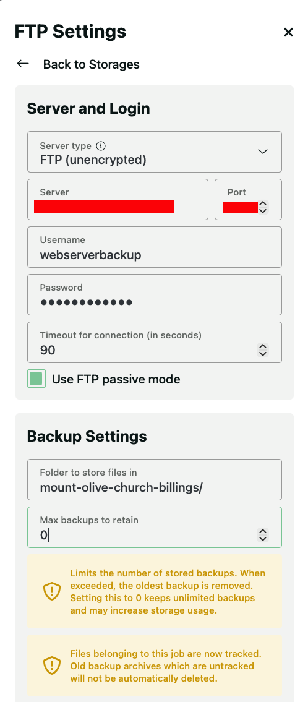This screenshot has height=702, width=308.
Task: Edit the Folder to store files in field
Action: coord(155,479)
